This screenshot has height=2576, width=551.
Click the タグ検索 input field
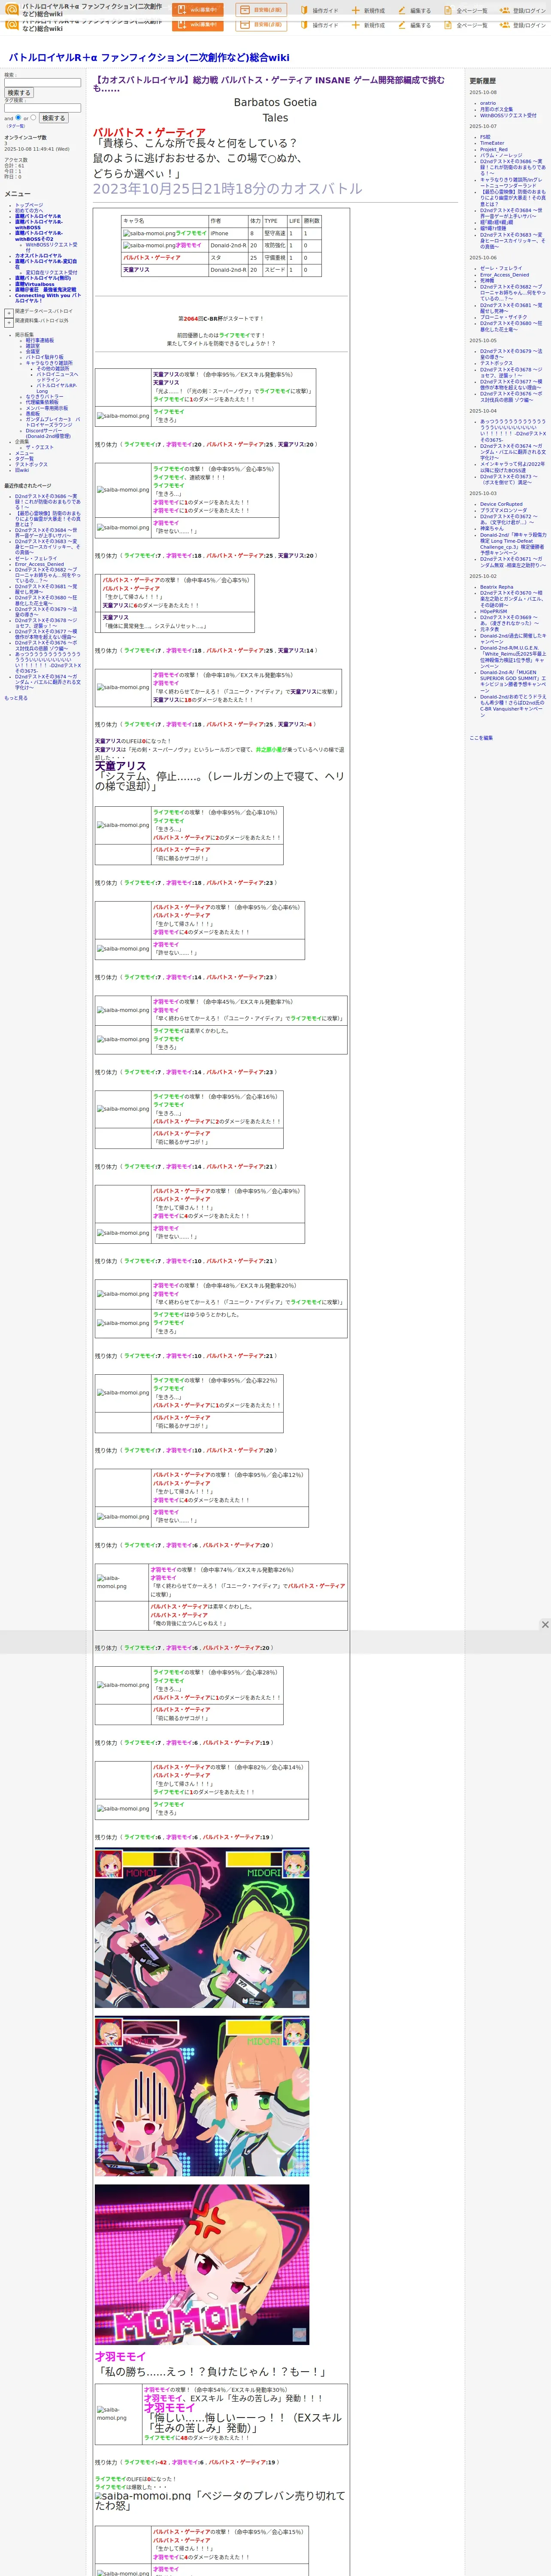(x=42, y=108)
